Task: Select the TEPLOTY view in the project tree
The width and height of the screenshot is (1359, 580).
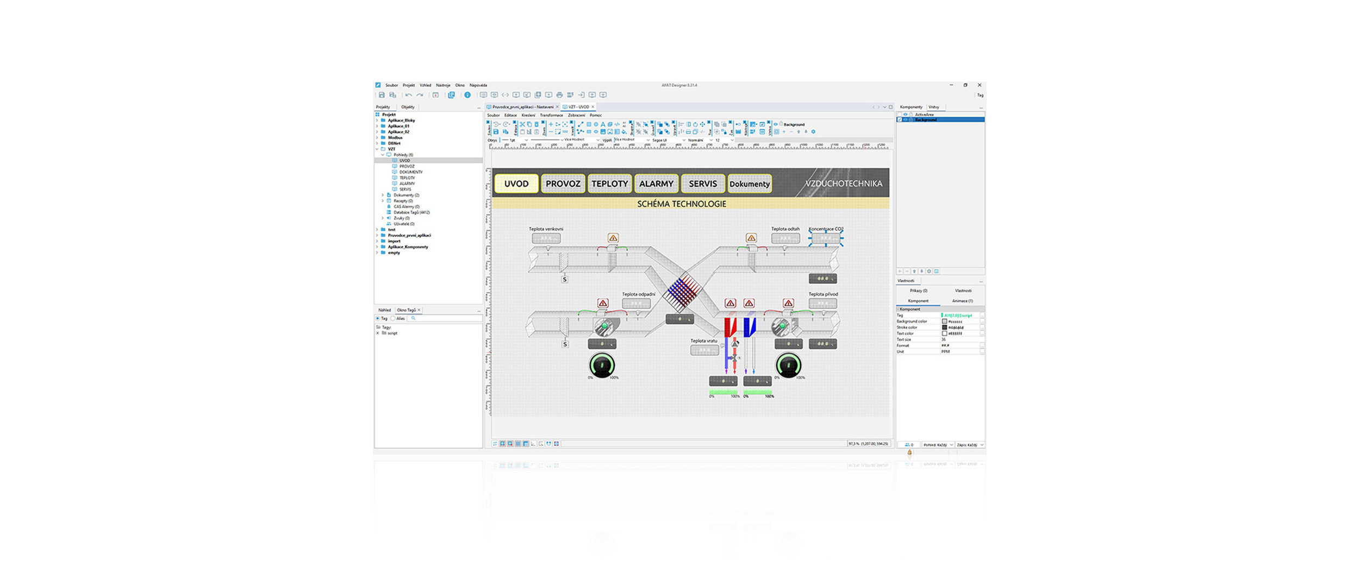Action: 407,178
